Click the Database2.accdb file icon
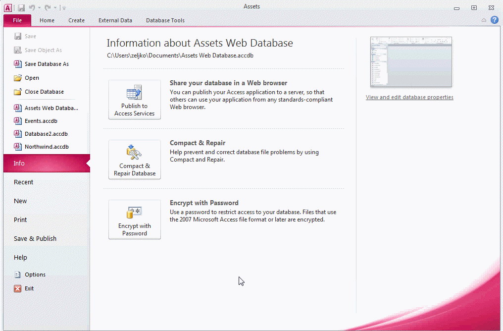Viewport: 503px width, 331px height. [18, 134]
